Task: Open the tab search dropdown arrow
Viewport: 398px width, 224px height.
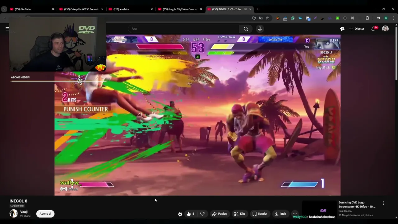Action: click(4, 9)
